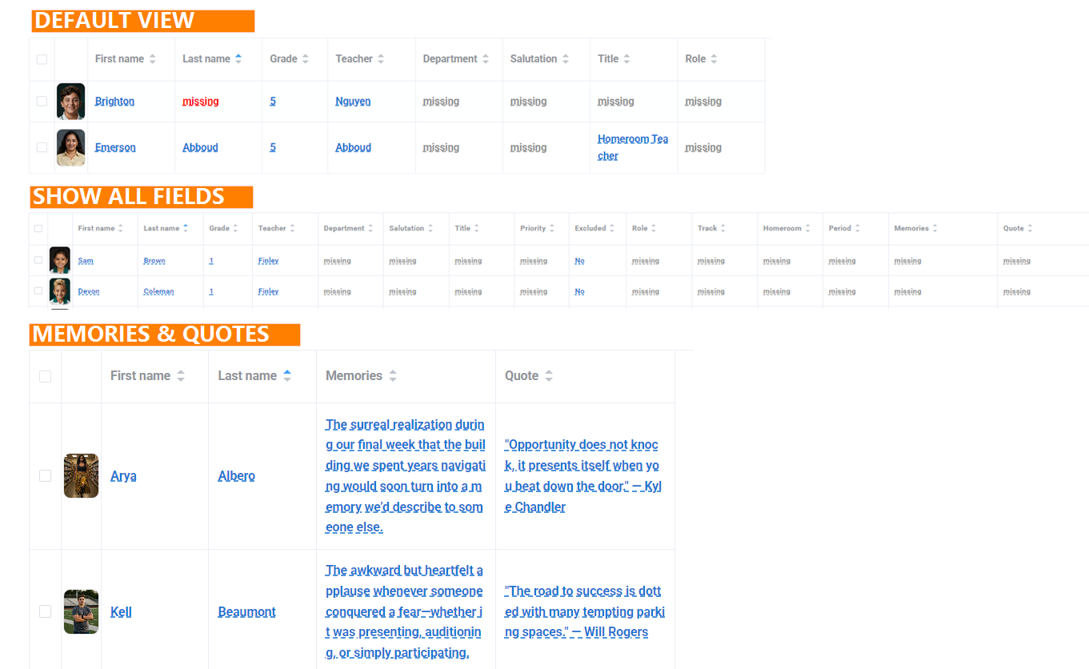Tick the checkbox beside Kell Beaumont
Screen dimensions: 1089x669
click(x=45, y=611)
